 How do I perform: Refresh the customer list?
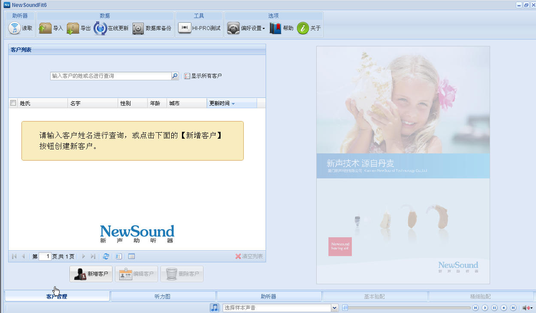click(106, 256)
